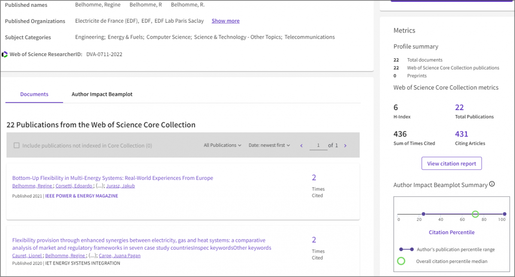Switch to the Author Impact Beamplot tab

pyautogui.click(x=102, y=94)
